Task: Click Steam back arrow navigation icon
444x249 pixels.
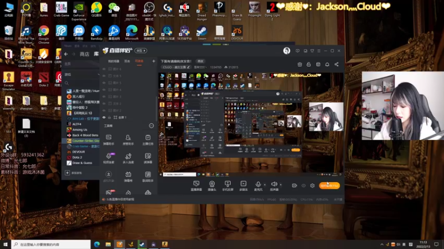Action: tap(66, 54)
